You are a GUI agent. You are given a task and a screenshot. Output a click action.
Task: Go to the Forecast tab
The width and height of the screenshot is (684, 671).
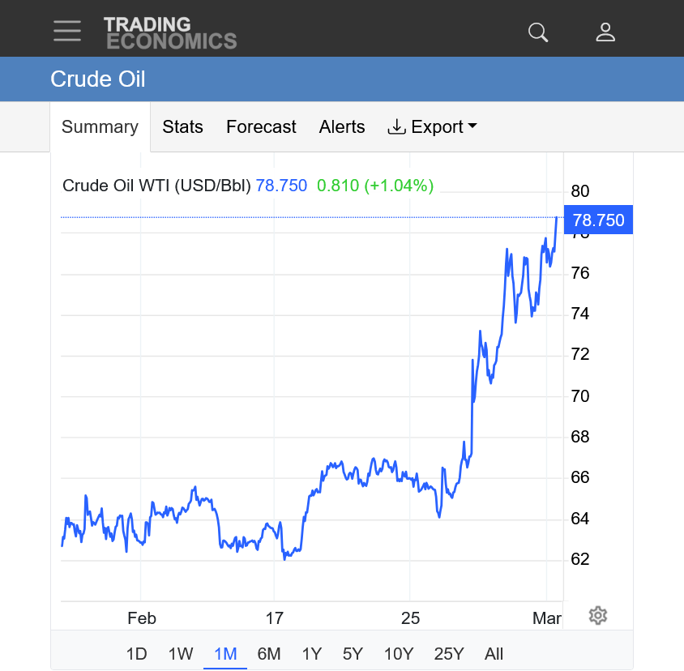[261, 127]
